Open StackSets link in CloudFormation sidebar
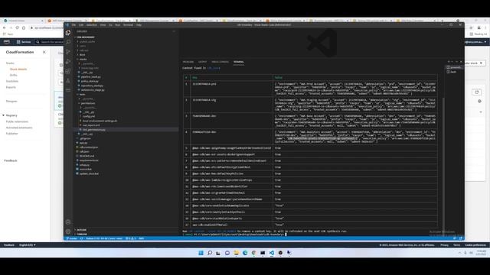This screenshot has width=490, height=275. point(12,81)
